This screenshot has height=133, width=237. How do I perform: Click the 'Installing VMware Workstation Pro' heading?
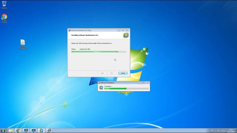[x=85, y=35]
